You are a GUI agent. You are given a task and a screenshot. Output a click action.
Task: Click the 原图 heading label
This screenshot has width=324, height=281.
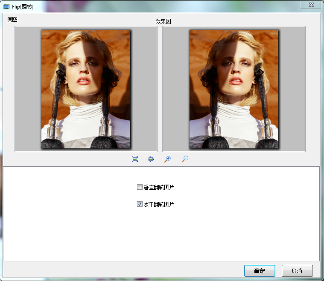(x=12, y=20)
